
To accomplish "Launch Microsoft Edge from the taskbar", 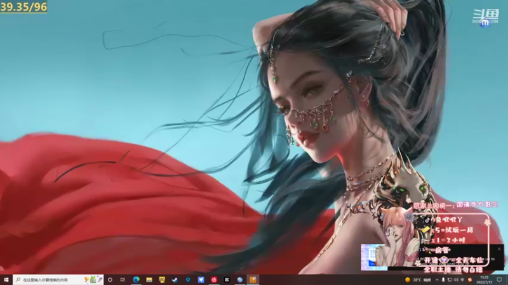I will [136, 280].
